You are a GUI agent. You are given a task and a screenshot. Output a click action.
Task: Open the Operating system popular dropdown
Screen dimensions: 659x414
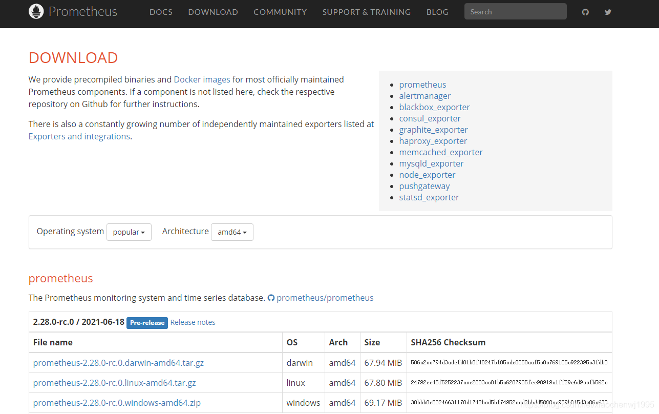pos(129,232)
